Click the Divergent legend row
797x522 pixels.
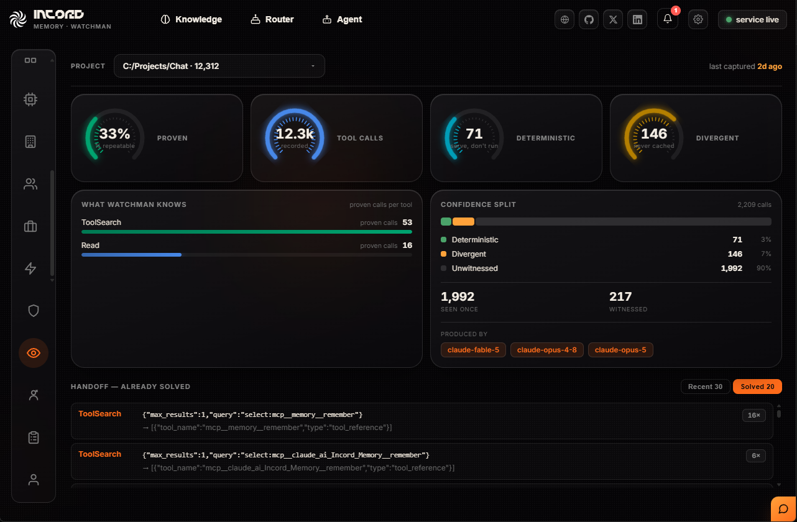(x=606, y=254)
